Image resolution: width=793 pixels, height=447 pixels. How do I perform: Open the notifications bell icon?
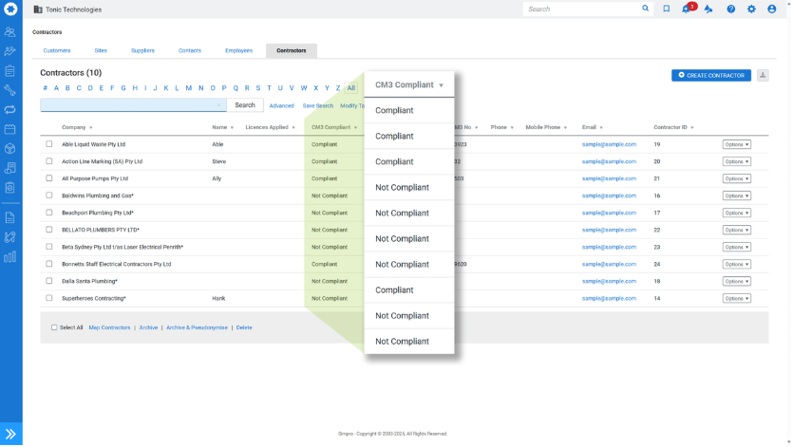point(687,9)
